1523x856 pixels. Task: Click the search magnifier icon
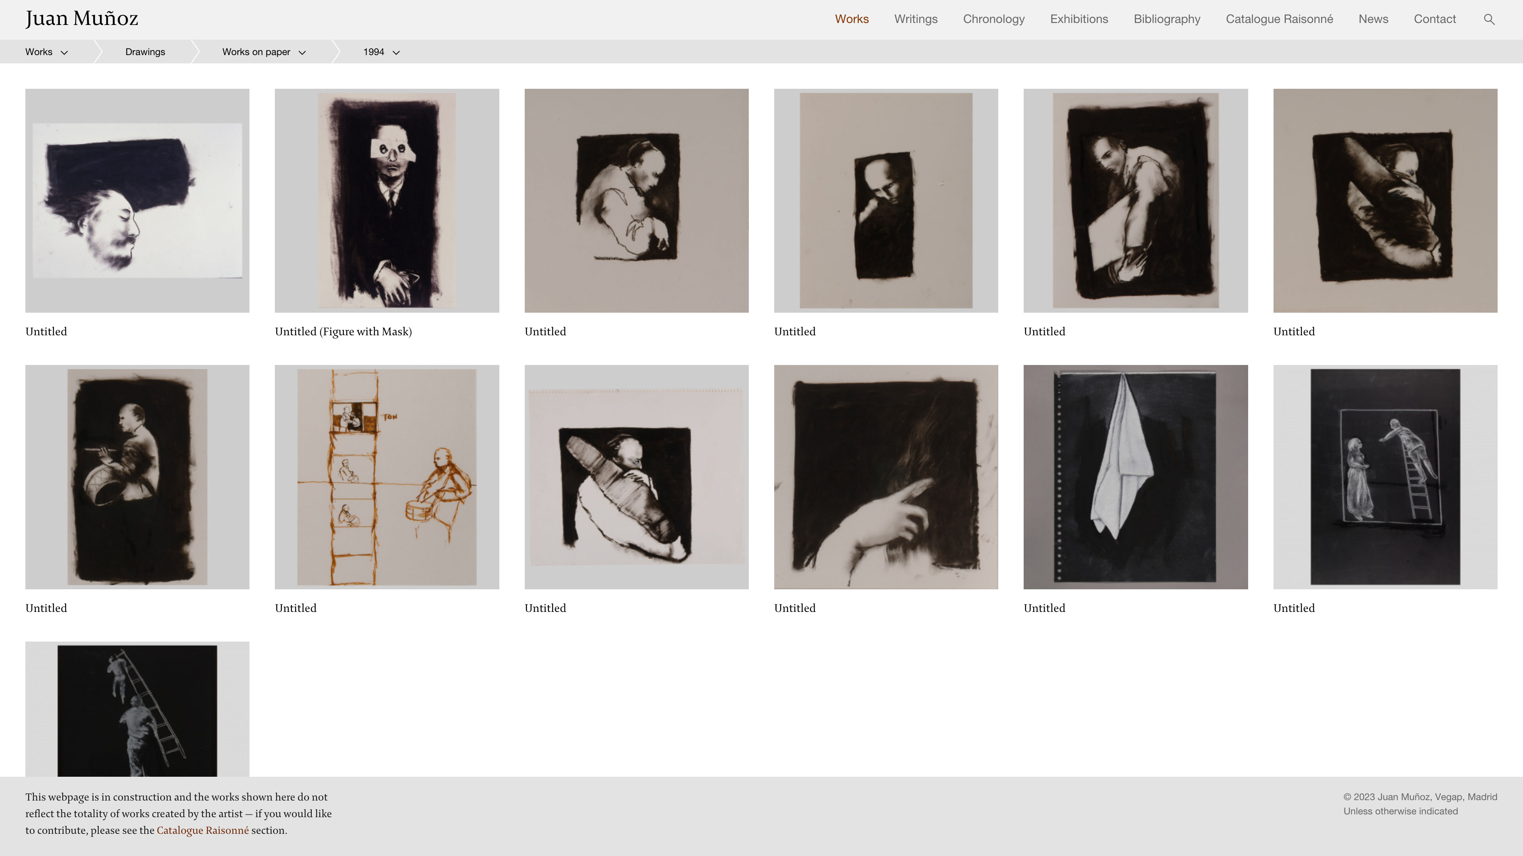pyautogui.click(x=1489, y=19)
